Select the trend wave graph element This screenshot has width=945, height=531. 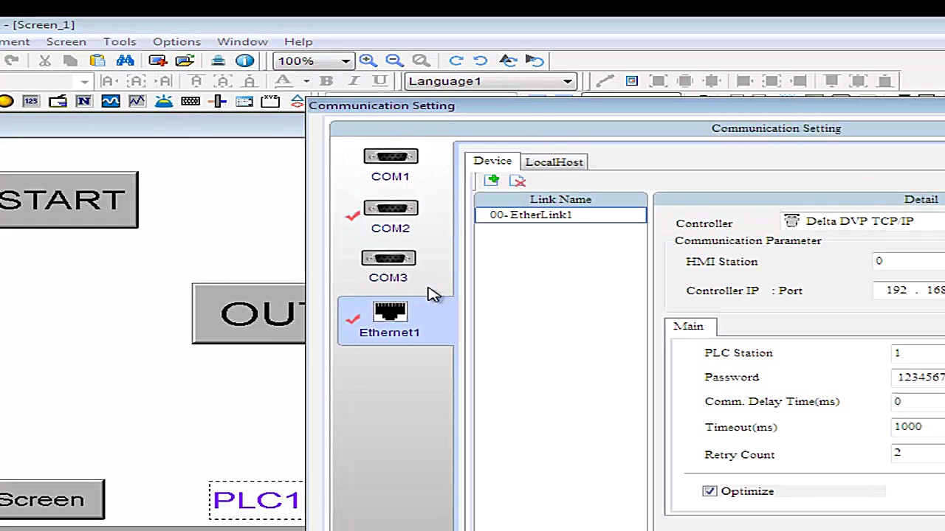(x=111, y=101)
